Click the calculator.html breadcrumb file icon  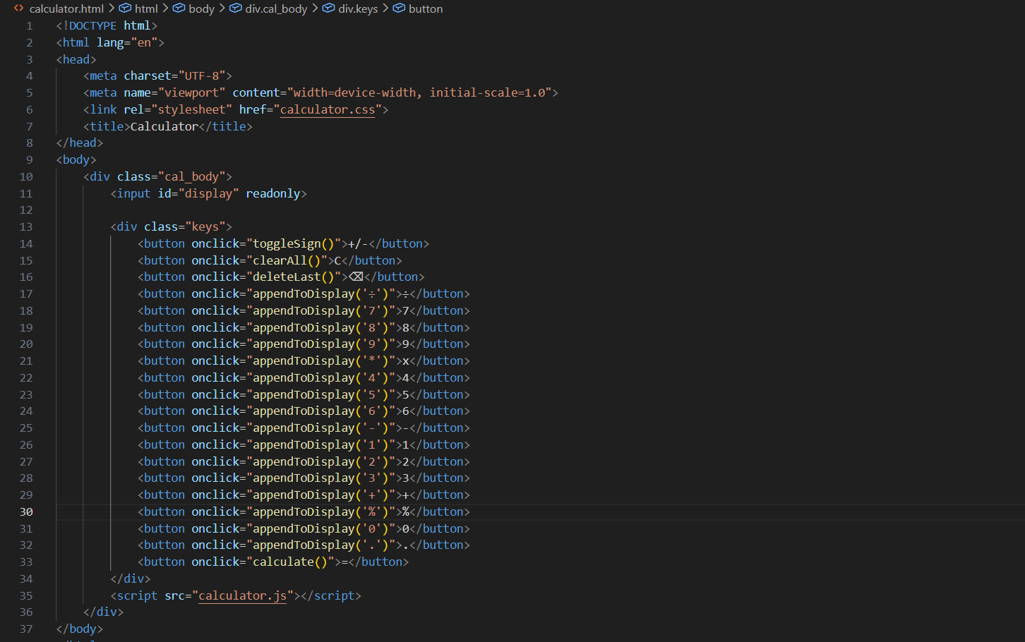pyautogui.click(x=19, y=8)
